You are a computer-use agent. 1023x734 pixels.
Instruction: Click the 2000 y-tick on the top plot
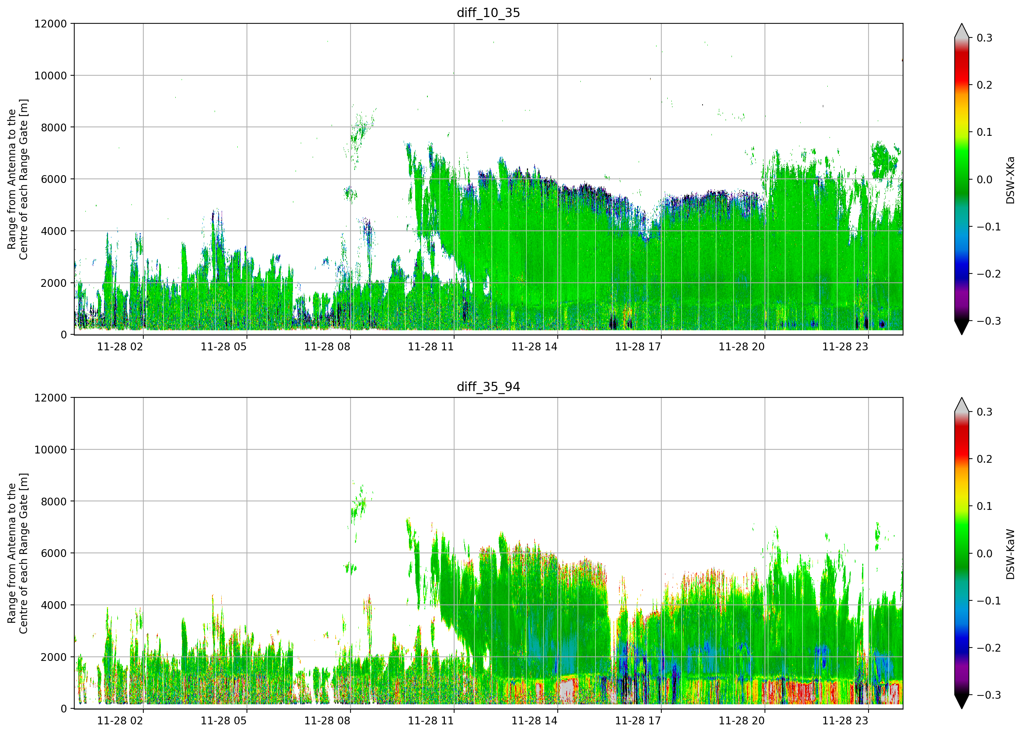pyautogui.click(x=54, y=283)
